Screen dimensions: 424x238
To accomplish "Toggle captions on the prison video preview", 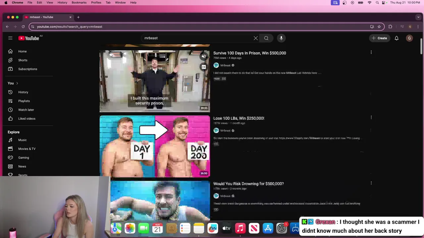I will tap(204, 67).
